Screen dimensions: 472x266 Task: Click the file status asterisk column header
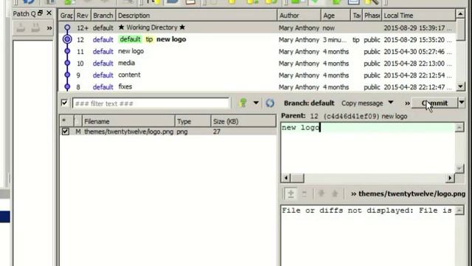click(66, 121)
